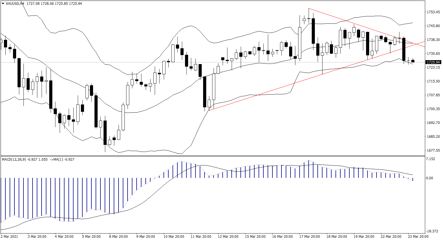Click the 1677.55 price axis label
This screenshot has width=443, height=240.
pos(433,150)
